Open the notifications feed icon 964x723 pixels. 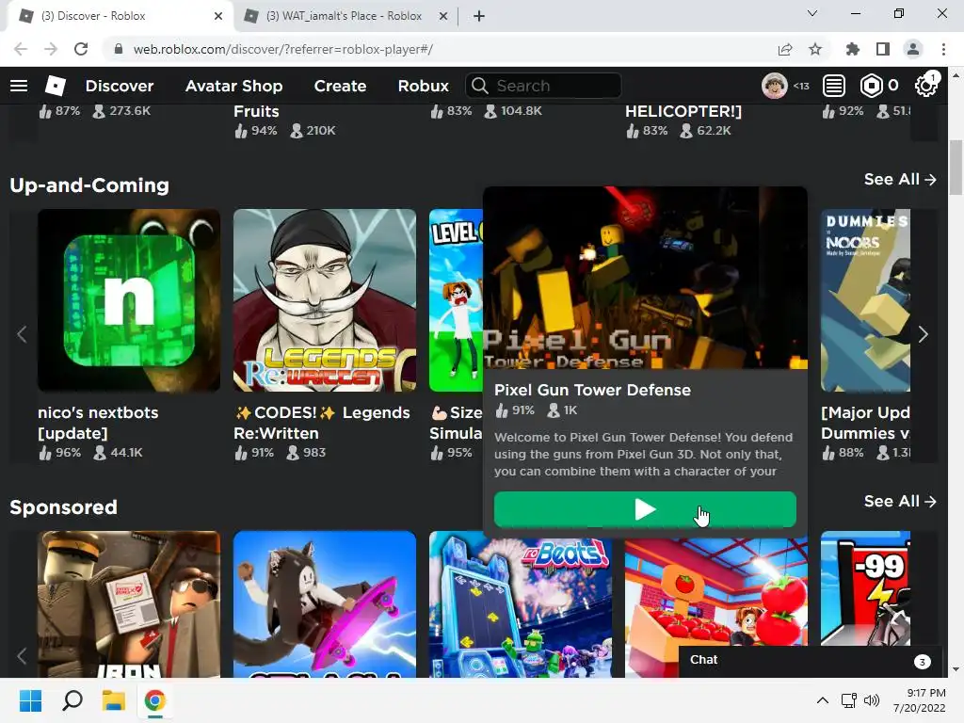coord(834,86)
